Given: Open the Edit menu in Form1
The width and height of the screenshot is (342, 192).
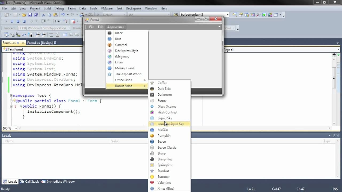Looking at the screenshot, I should pyautogui.click(x=100, y=27).
